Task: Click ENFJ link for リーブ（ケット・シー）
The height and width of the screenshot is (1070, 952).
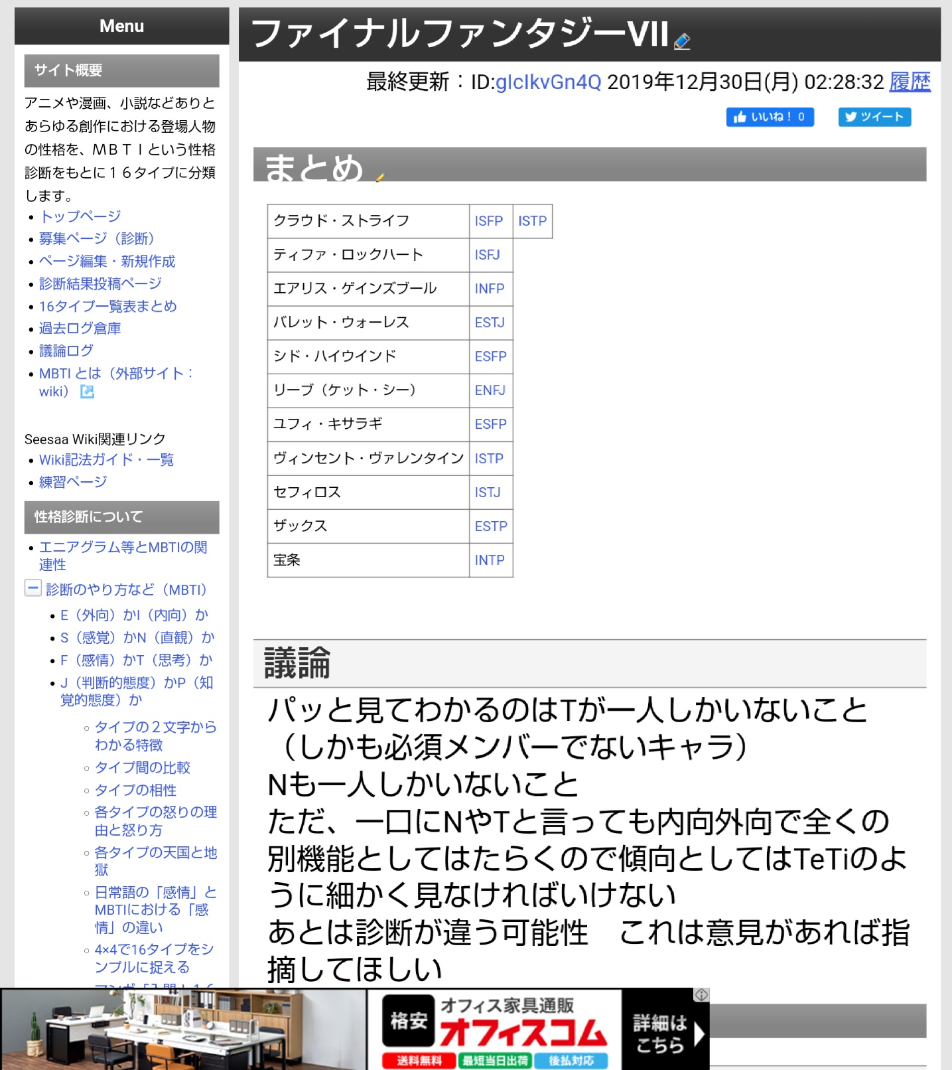Action: tap(490, 390)
